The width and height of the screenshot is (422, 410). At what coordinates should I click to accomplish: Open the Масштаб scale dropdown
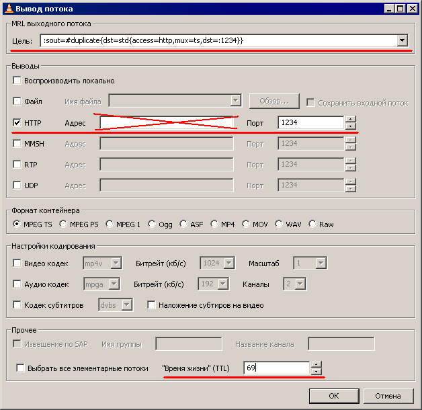point(321,263)
